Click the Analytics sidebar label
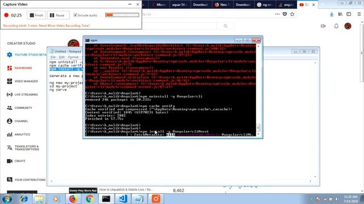Viewport: 364px width, 204px height. 22,134
